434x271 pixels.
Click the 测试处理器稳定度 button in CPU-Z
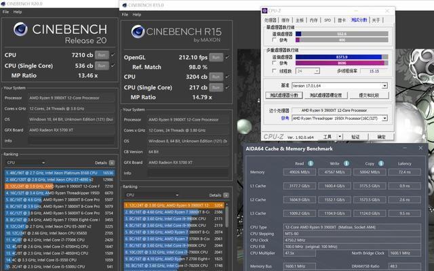325,95
